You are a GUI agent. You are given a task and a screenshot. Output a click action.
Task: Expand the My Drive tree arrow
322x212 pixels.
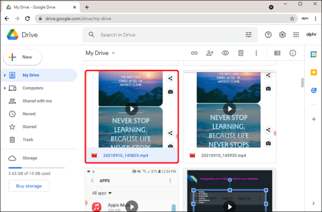coord(5,75)
